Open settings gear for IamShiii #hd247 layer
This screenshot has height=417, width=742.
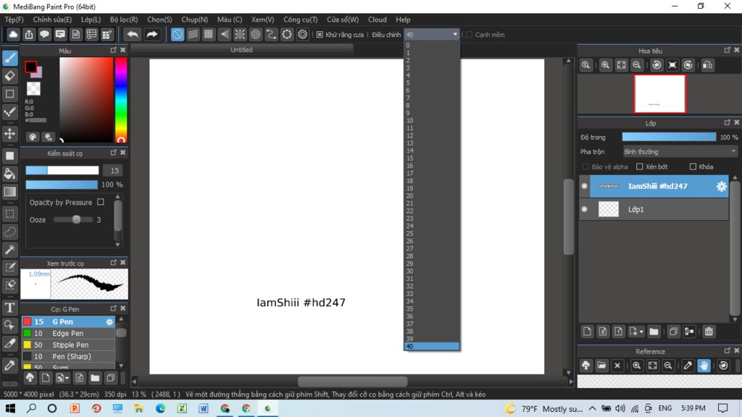[721, 187]
